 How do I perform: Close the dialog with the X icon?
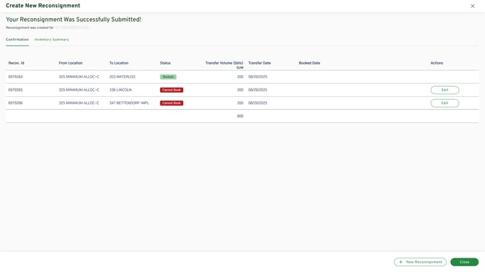click(472, 6)
